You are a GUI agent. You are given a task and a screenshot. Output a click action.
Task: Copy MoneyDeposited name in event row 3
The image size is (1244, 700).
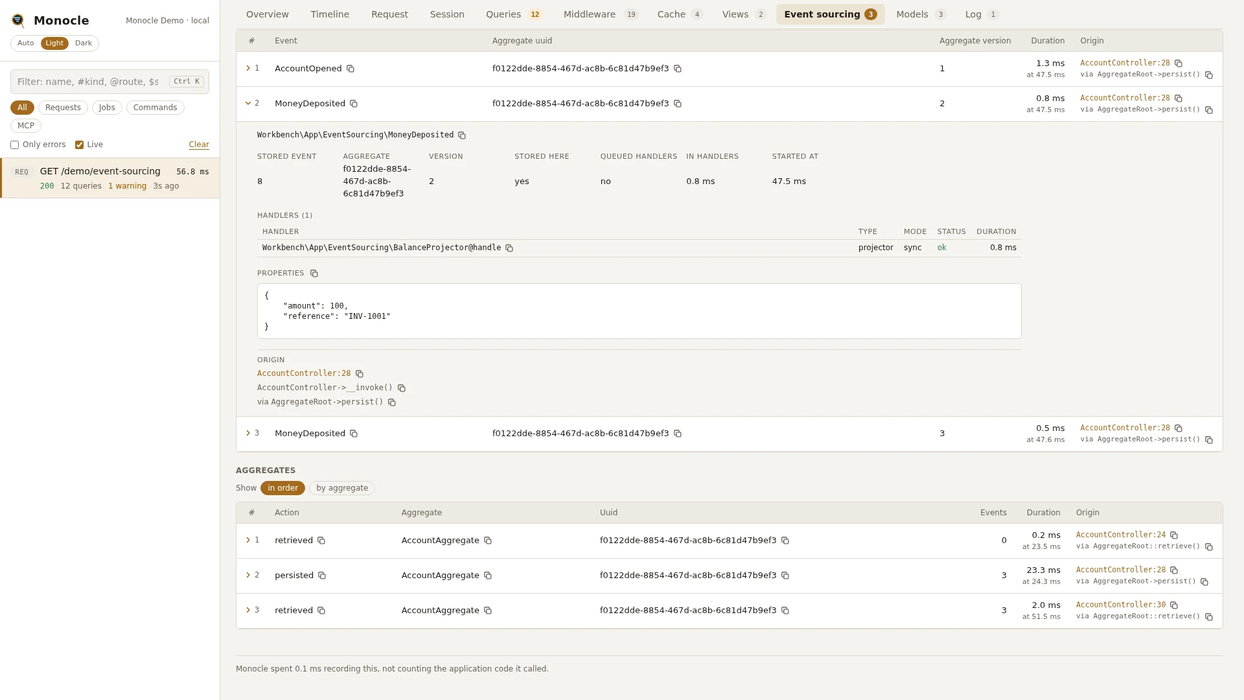click(354, 434)
